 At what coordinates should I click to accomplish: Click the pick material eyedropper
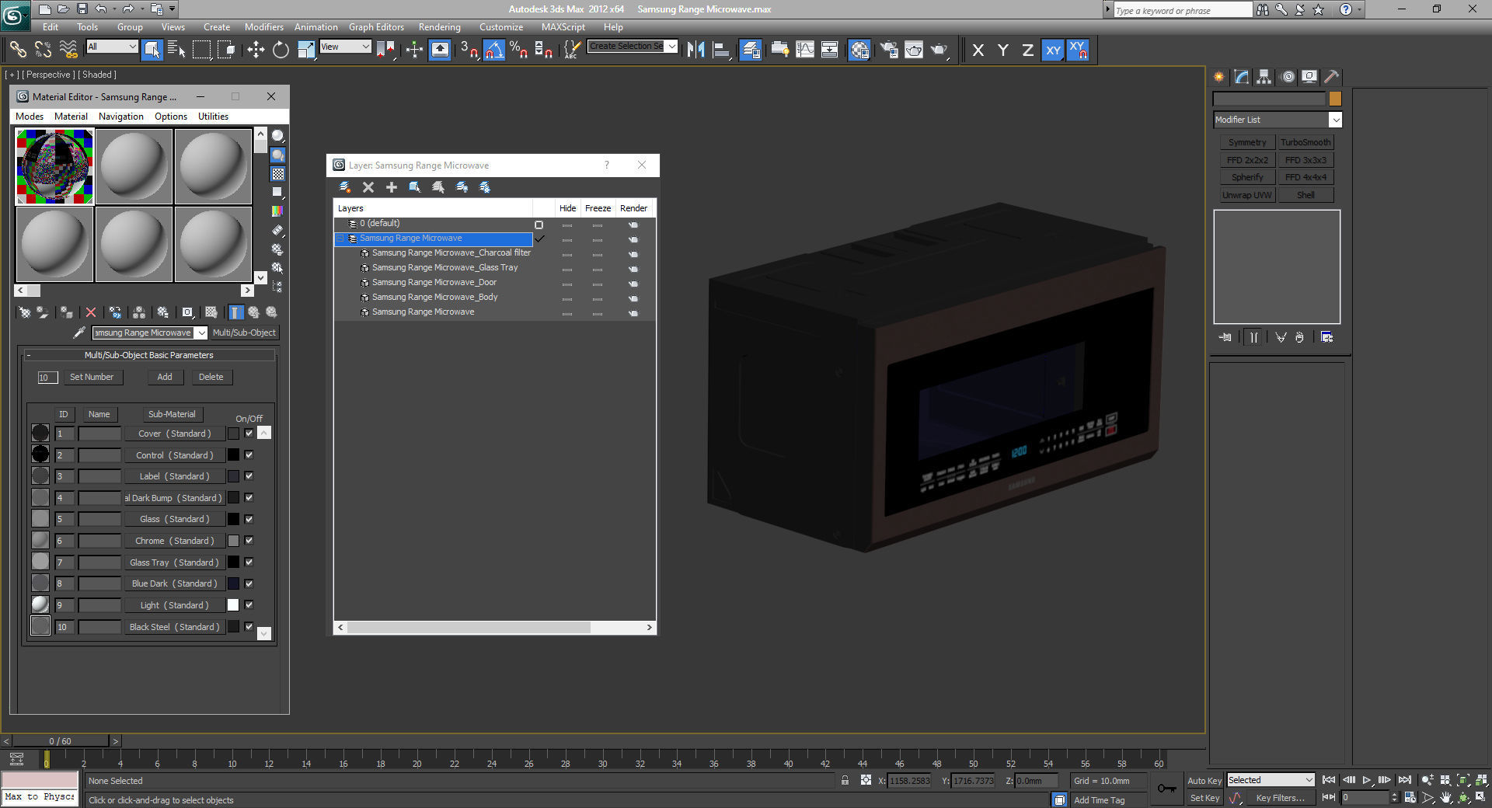pyautogui.click(x=78, y=333)
